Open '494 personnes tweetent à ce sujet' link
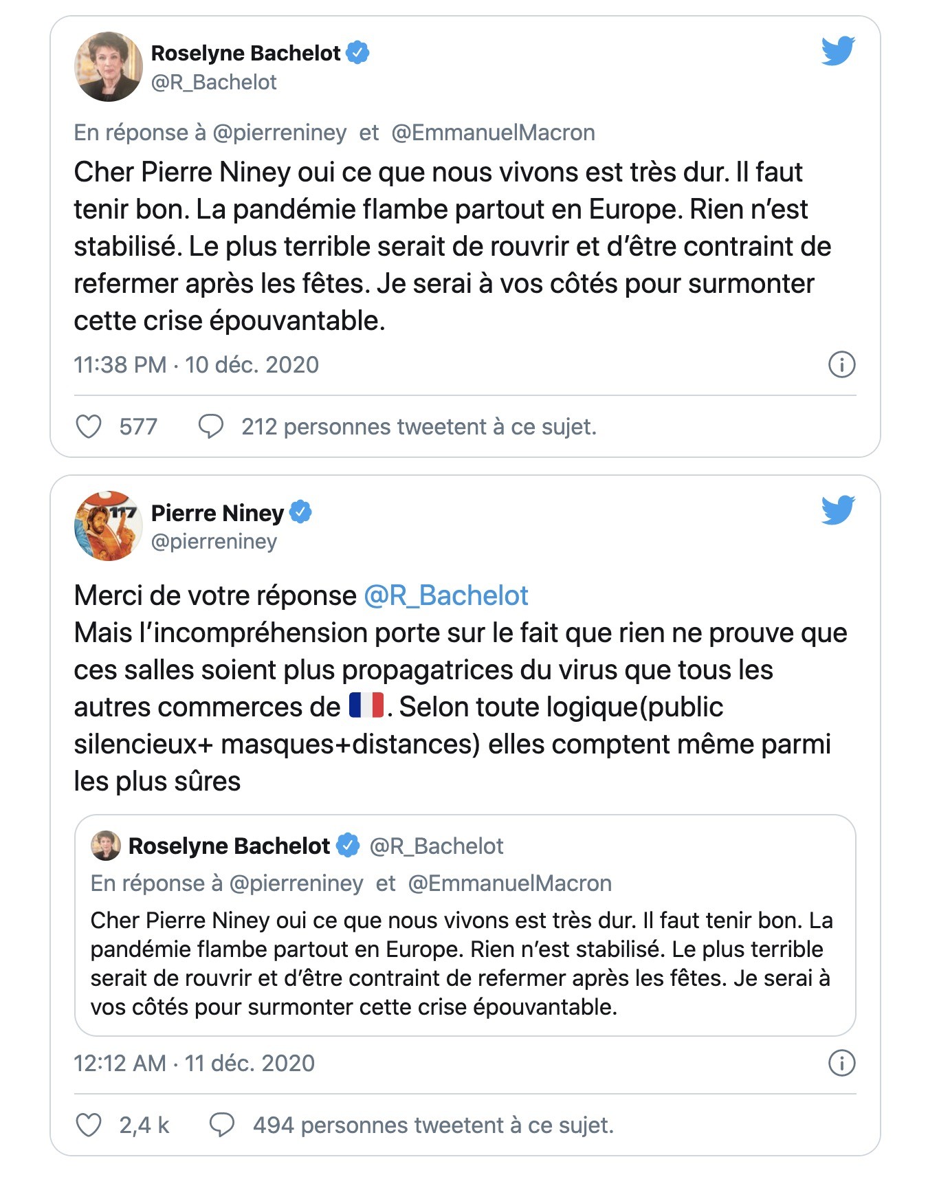This screenshot has height=1177, width=928. point(433,1125)
